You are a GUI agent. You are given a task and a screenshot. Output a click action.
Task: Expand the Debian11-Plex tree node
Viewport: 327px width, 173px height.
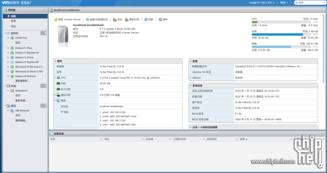click(8, 48)
